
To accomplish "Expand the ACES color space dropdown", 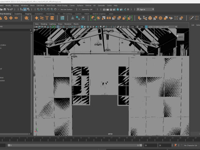I will click(161, 27).
